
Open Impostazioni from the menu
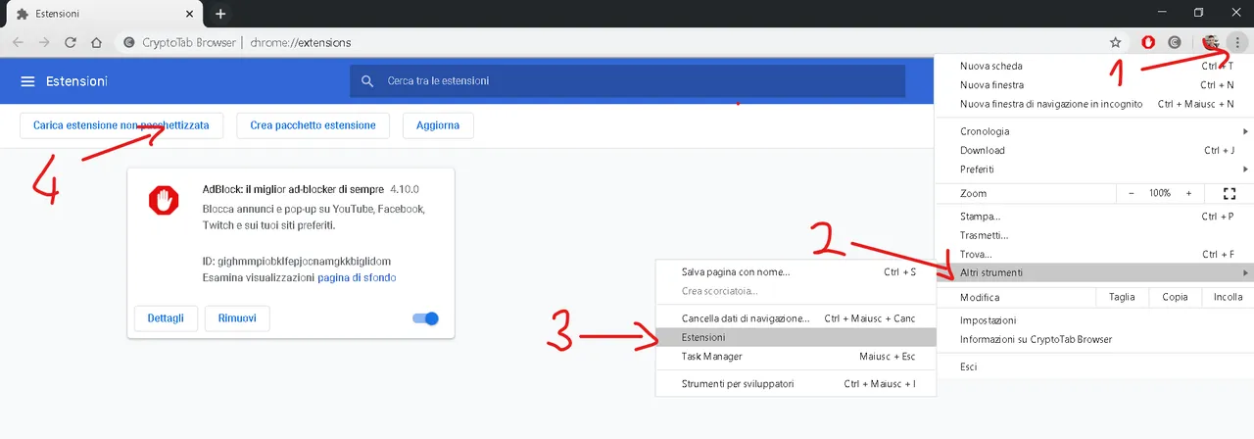click(x=1093, y=320)
